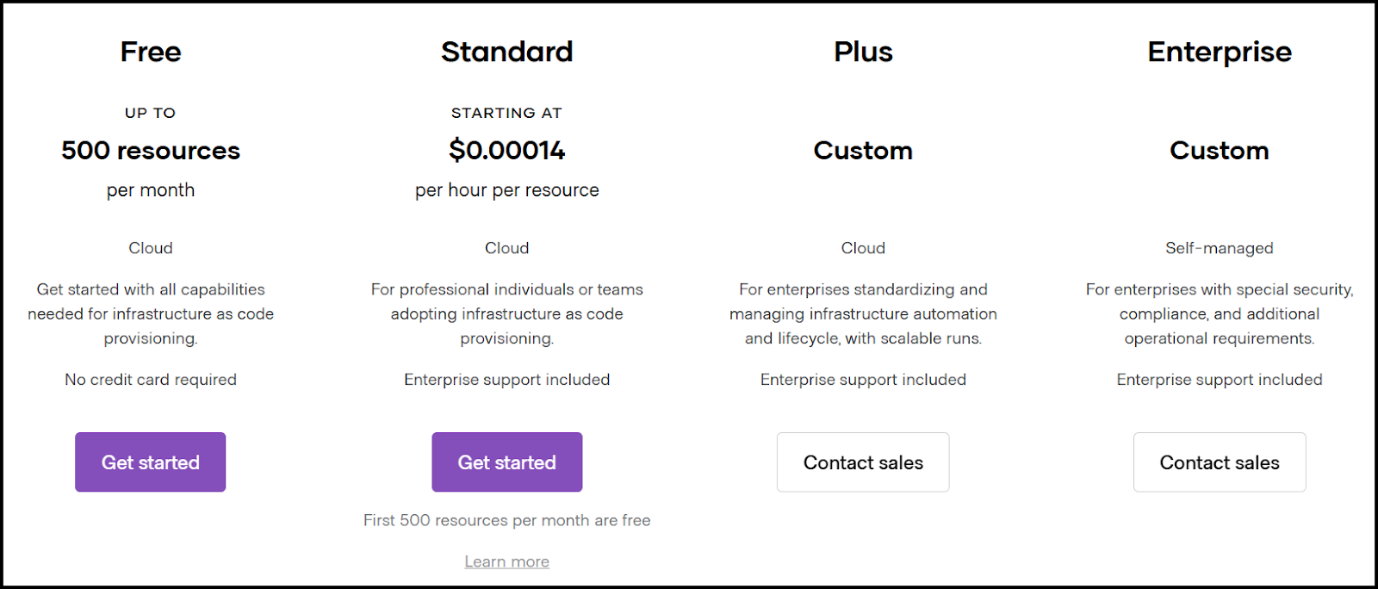Click the Custom price label under Enterprise
1378x589 pixels.
click(x=1219, y=150)
